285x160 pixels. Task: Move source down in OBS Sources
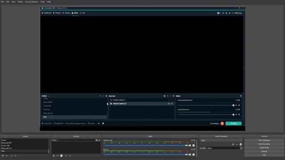click(70, 156)
